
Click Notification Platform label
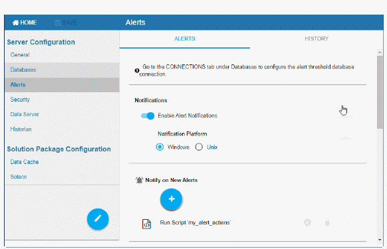182,134
